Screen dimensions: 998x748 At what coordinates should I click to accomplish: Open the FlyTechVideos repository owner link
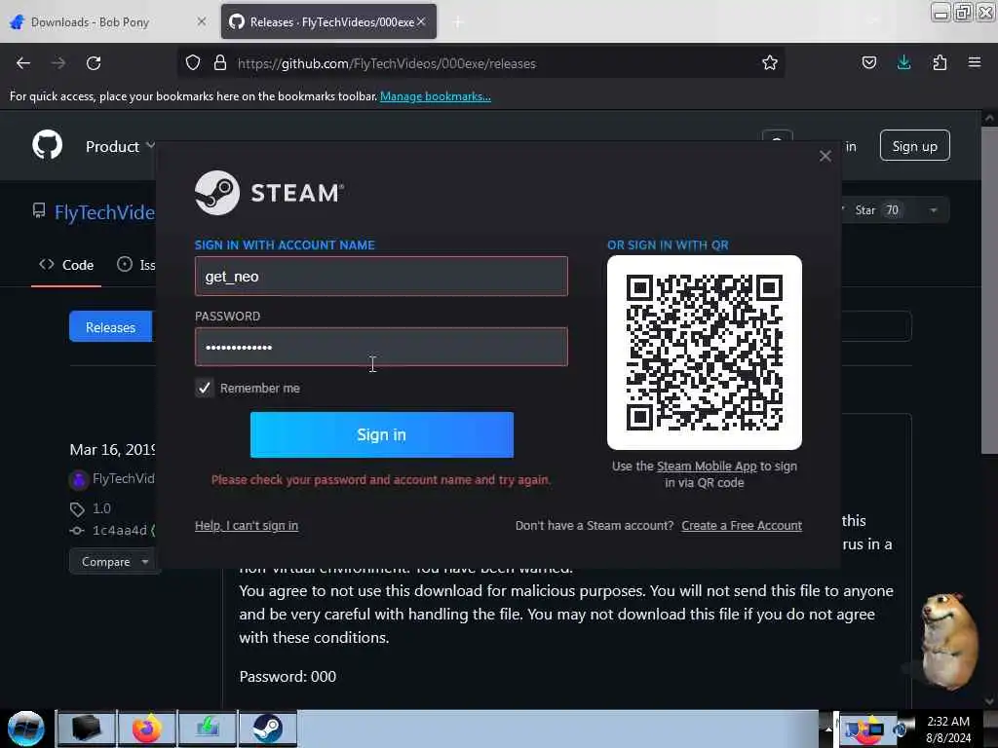point(104,211)
